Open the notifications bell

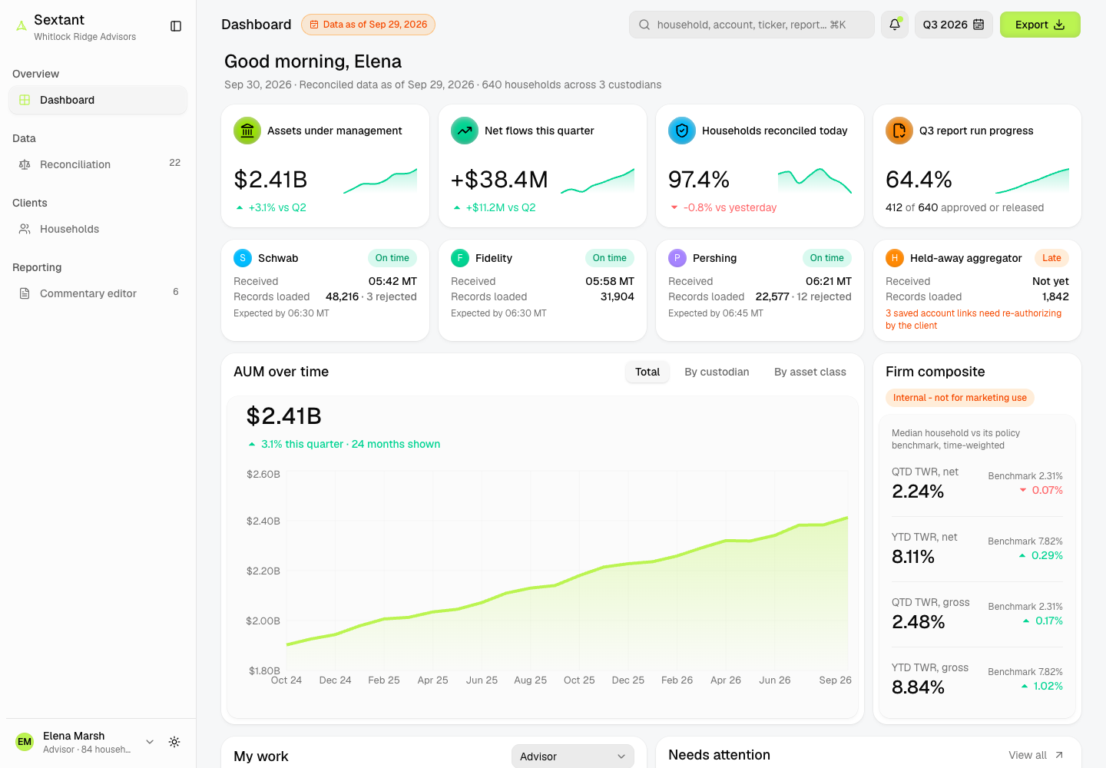pyautogui.click(x=895, y=25)
